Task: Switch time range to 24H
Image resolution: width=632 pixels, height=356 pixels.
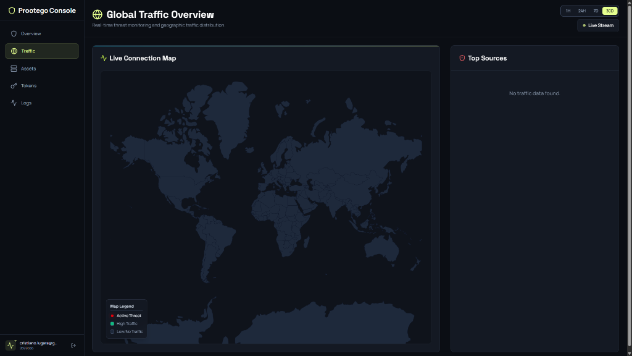Action: pos(581,11)
